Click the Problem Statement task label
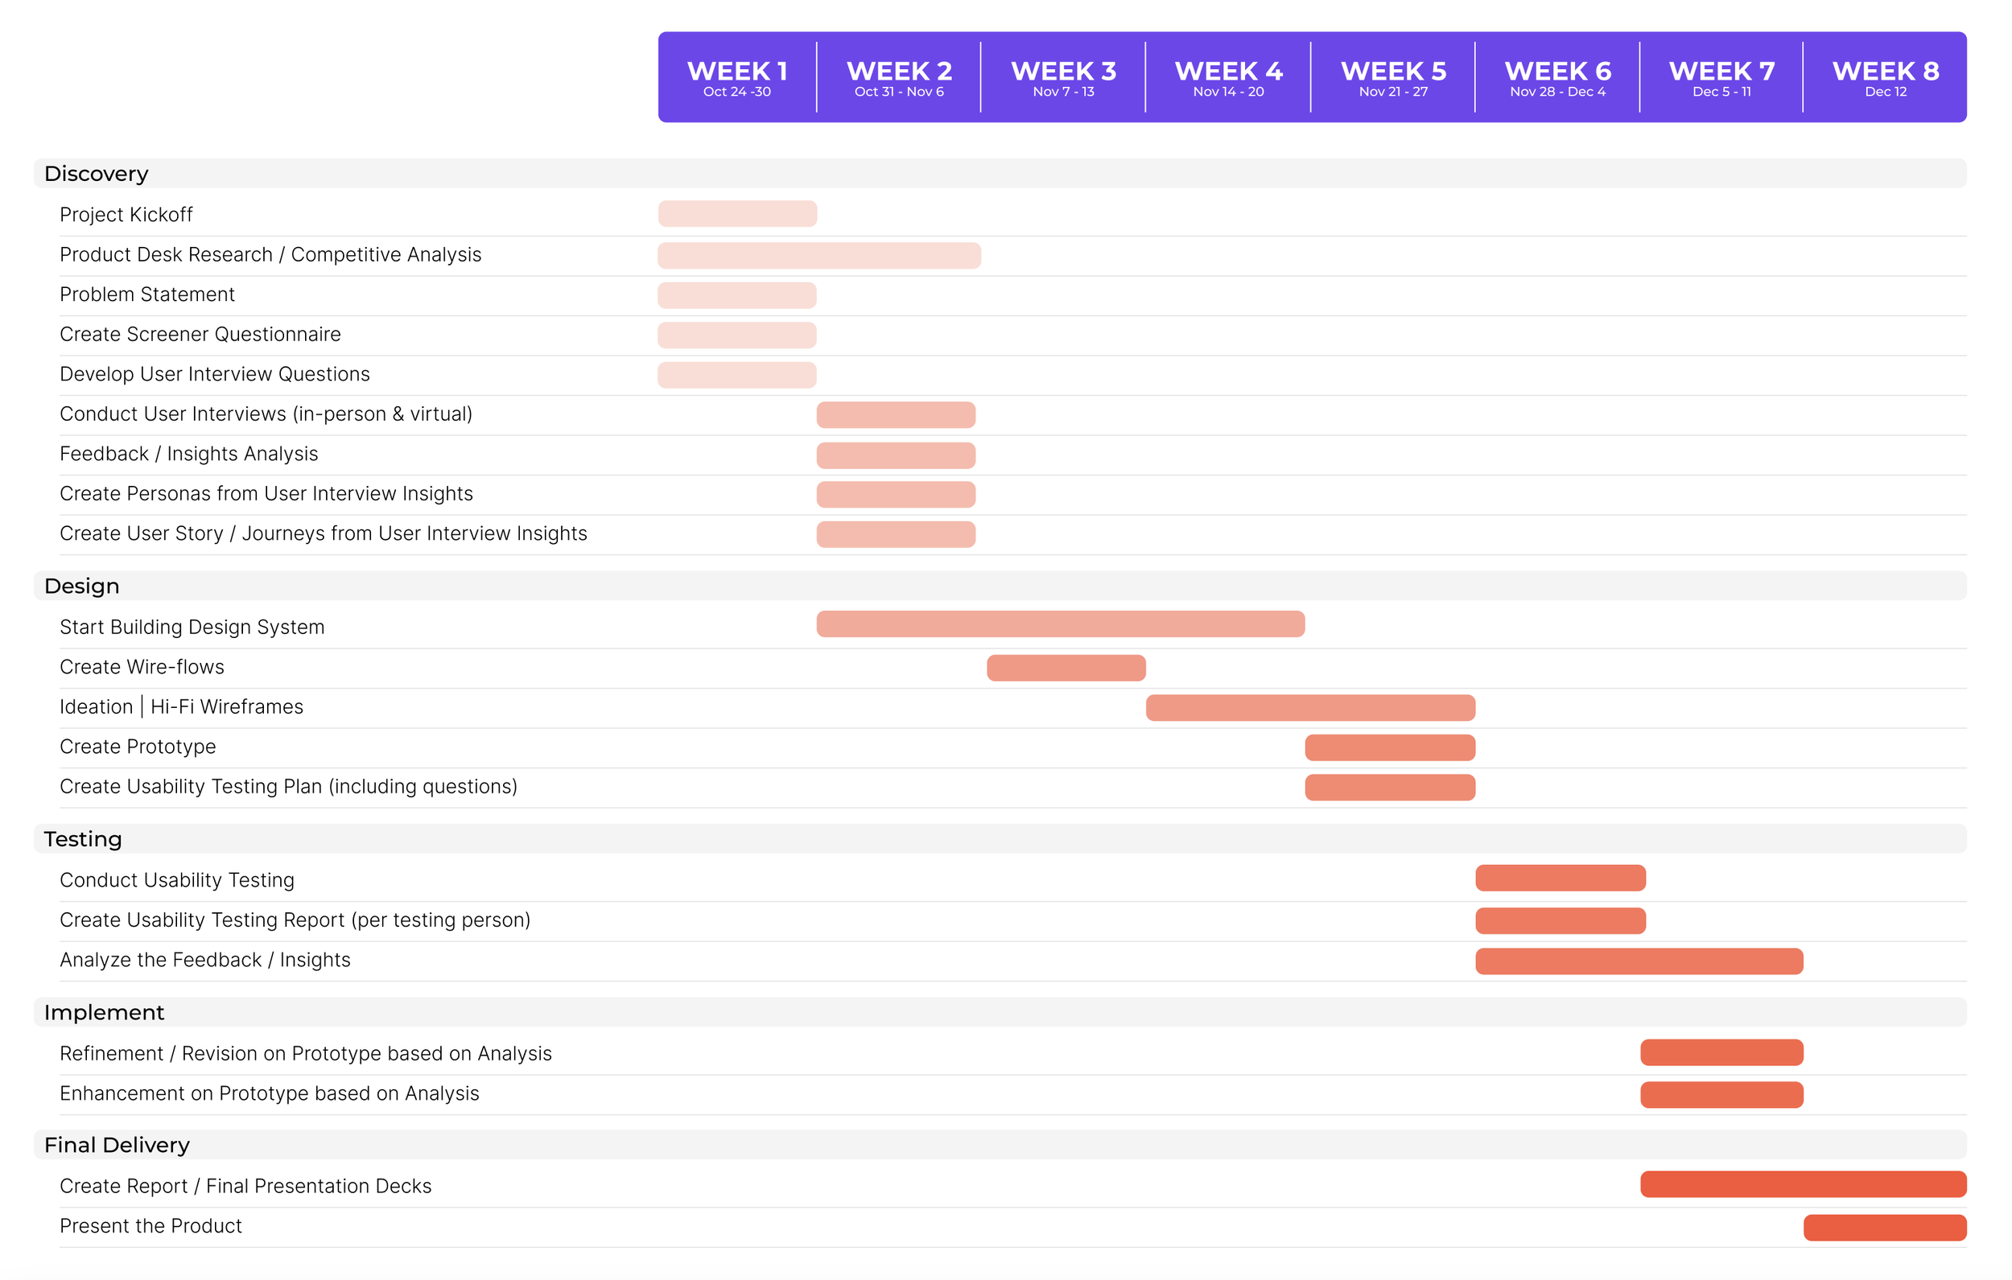This screenshot has width=2012, height=1280. (147, 295)
